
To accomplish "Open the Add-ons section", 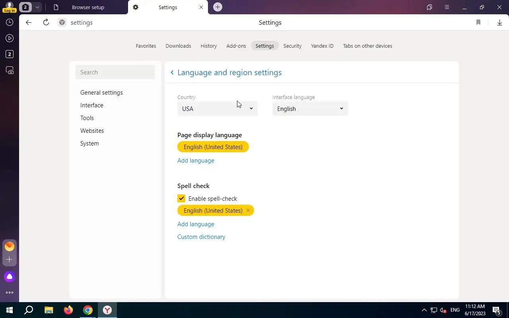I will coord(236,46).
